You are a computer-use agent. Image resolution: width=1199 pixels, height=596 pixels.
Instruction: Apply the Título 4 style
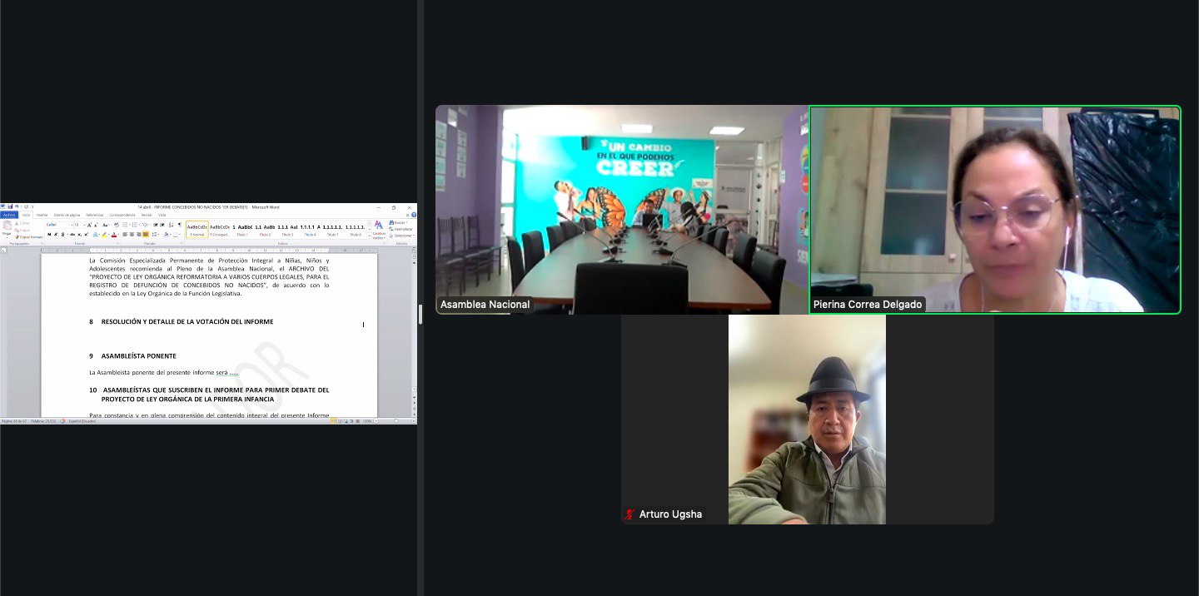point(310,230)
